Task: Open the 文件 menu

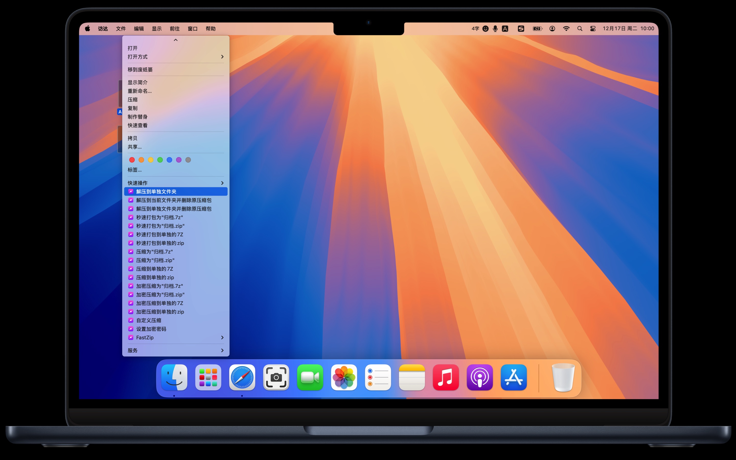Action: (x=121, y=29)
